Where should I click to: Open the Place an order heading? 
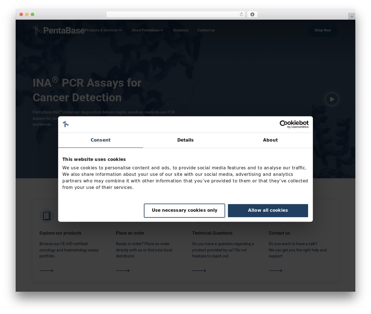point(130,233)
